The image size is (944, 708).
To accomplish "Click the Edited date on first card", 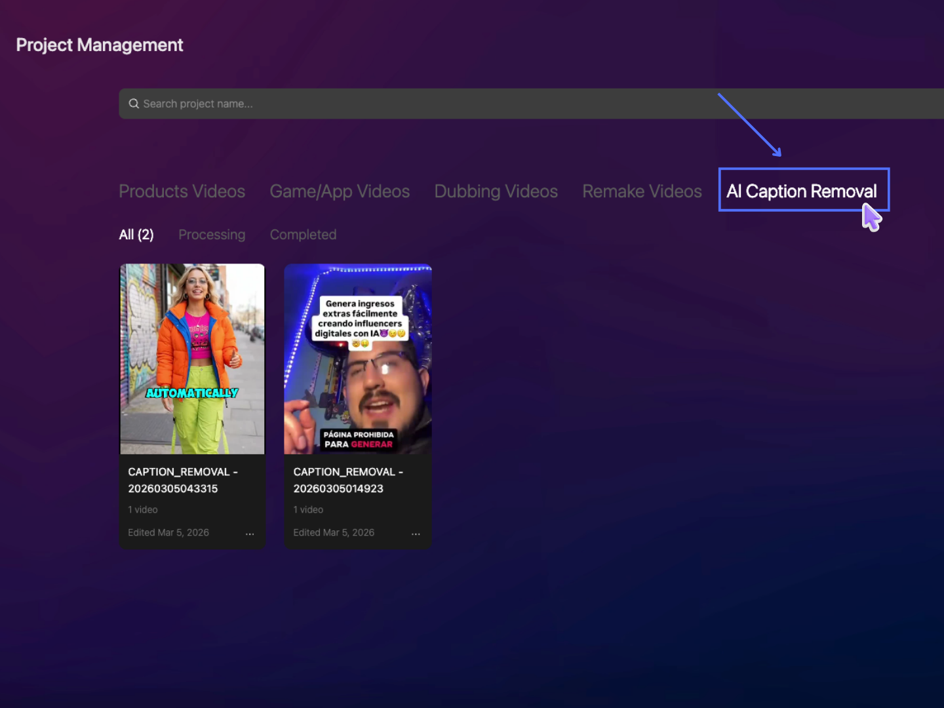I will [x=168, y=532].
